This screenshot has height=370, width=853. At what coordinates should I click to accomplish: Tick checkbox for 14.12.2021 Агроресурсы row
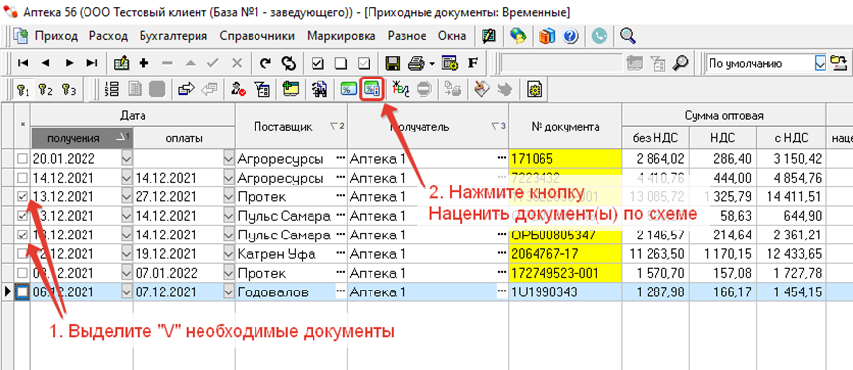[22, 179]
